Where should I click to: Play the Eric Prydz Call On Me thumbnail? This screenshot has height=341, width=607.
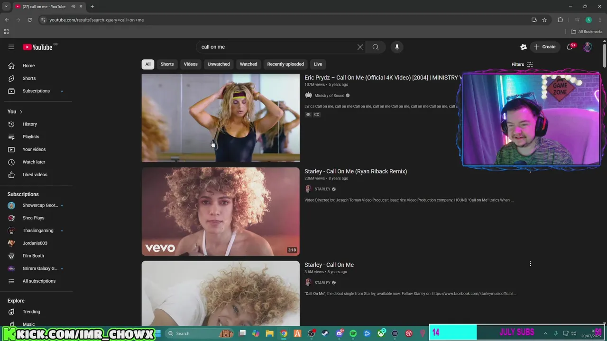[221, 118]
